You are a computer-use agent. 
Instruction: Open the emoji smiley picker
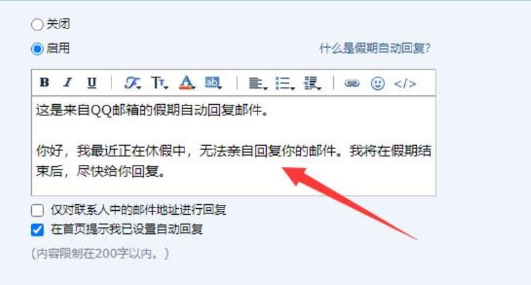pyautogui.click(x=378, y=83)
